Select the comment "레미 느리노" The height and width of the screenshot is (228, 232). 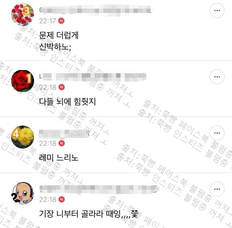tap(59, 158)
